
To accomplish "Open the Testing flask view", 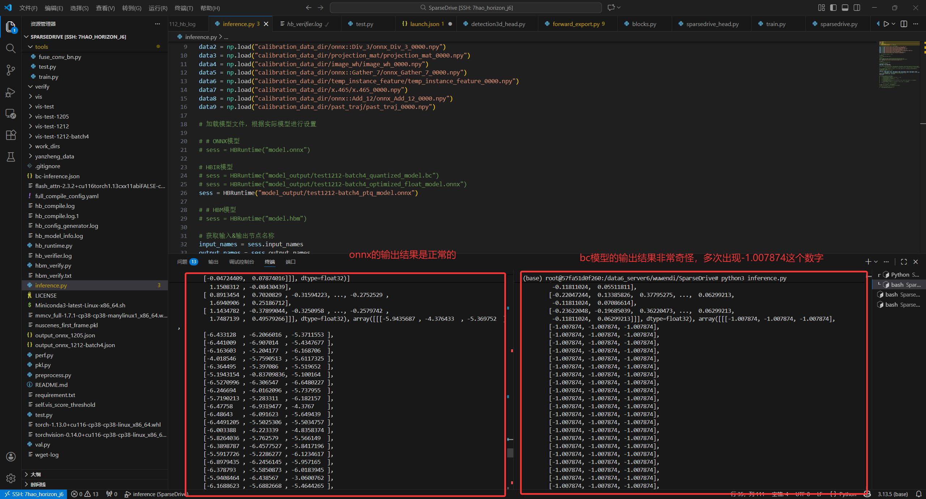I will pos(11,157).
